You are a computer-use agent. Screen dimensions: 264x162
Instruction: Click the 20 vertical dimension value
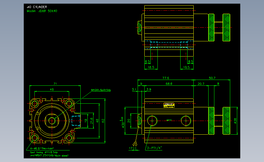pos(129,121)
